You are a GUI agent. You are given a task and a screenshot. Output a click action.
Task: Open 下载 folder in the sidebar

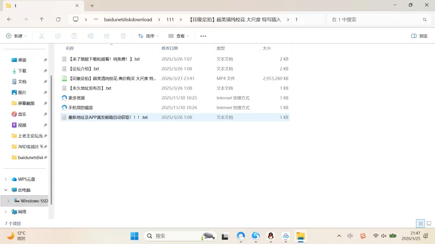point(22,71)
